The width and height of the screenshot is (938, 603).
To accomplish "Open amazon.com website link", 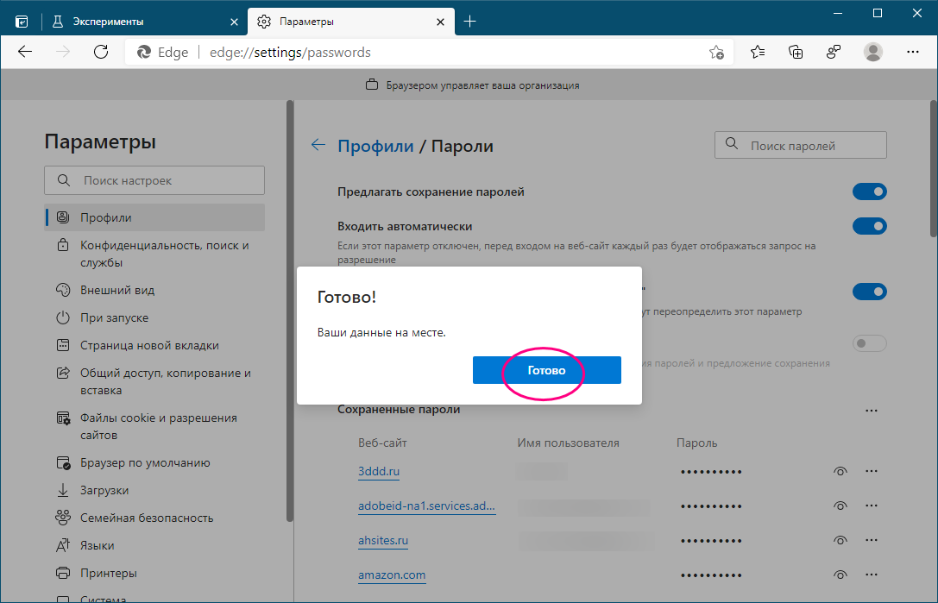I will (392, 575).
